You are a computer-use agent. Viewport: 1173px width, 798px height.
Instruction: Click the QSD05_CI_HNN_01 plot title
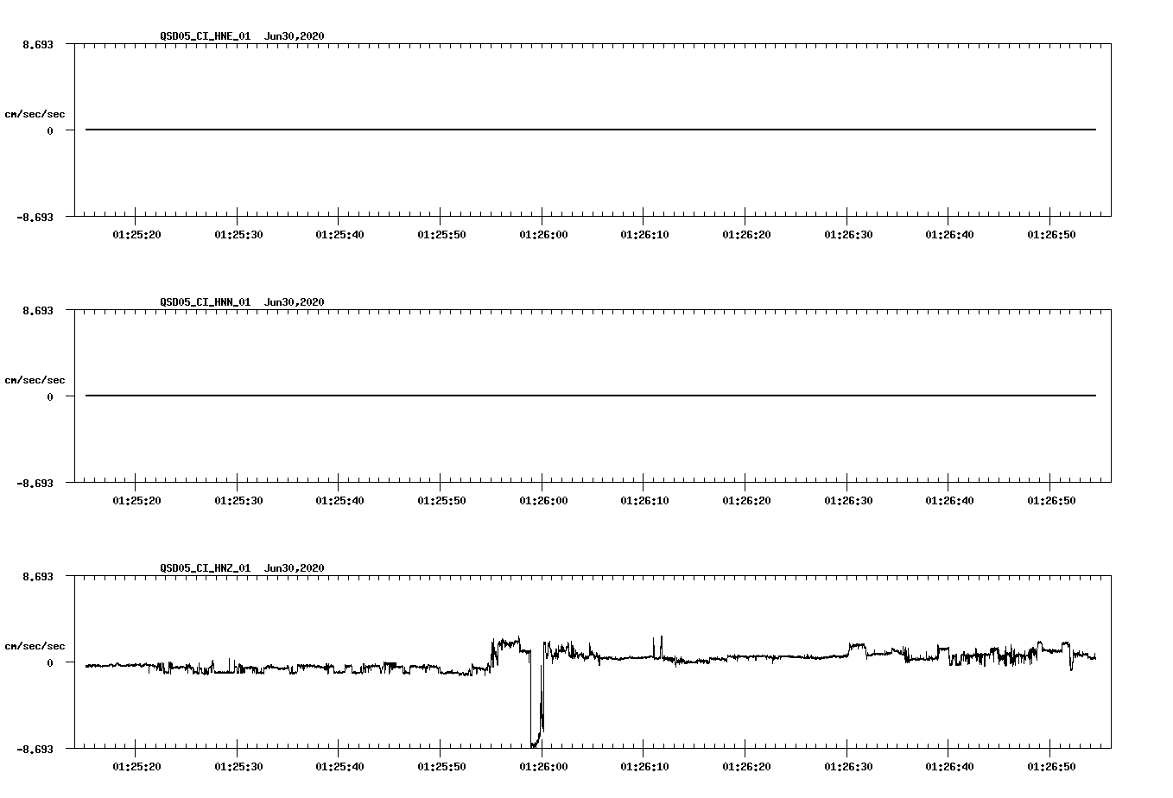tap(242, 302)
